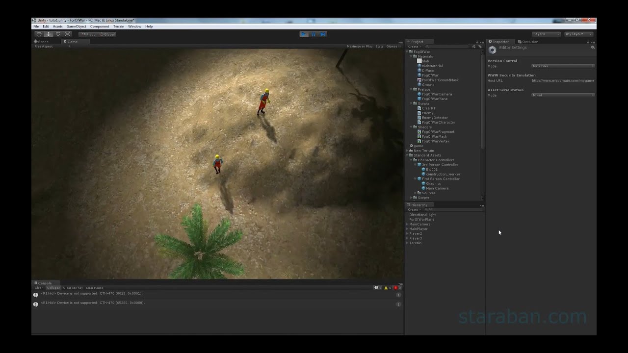The height and width of the screenshot is (353, 628).
Task: Open the Assets menu
Action: coord(57,26)
